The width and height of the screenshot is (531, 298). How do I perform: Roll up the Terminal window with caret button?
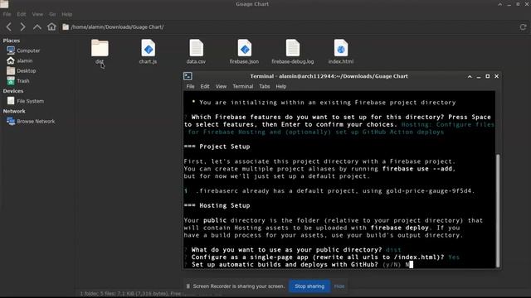click(470, 76)
